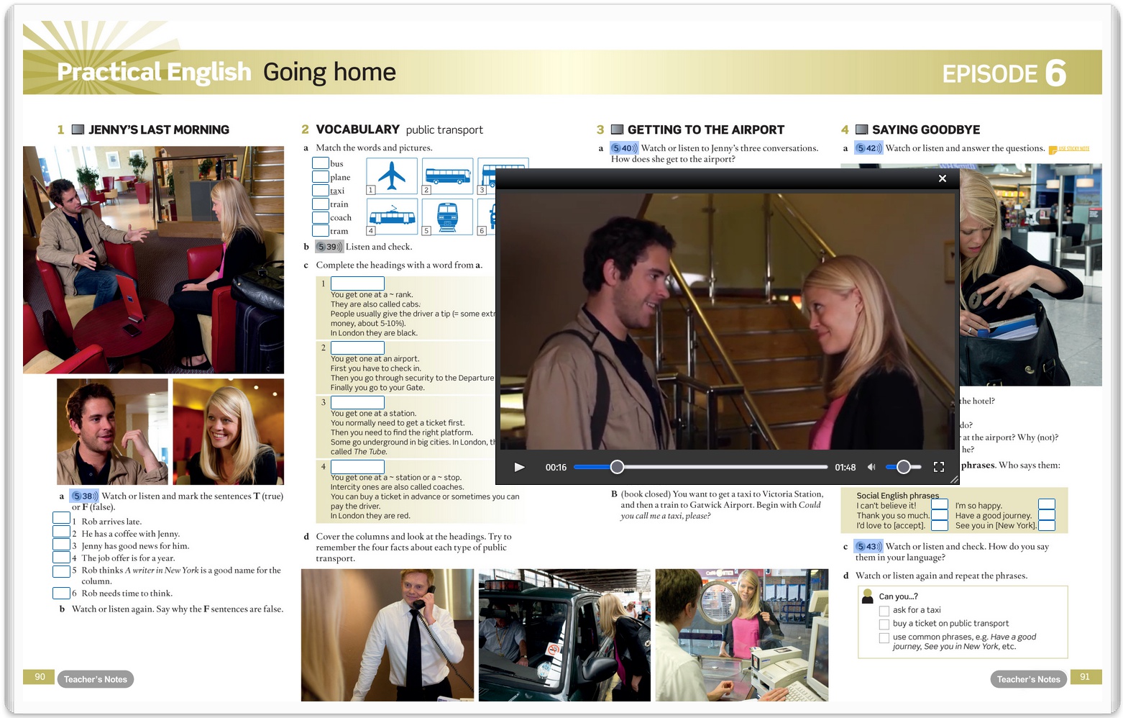The image size is (1123, 718).
Task: Click the answer box next to 'bus'
Action: tap(321, 163)
